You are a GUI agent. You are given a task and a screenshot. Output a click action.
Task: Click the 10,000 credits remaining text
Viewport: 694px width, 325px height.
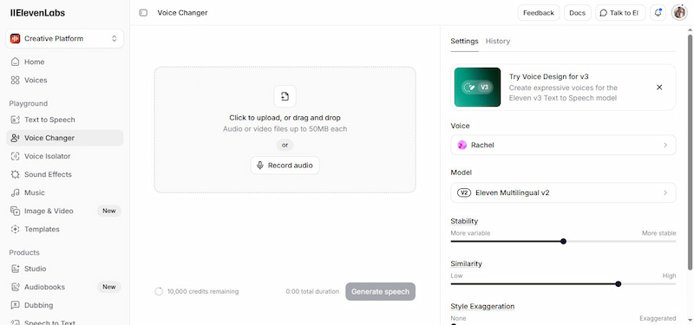(x=203, y=291)
